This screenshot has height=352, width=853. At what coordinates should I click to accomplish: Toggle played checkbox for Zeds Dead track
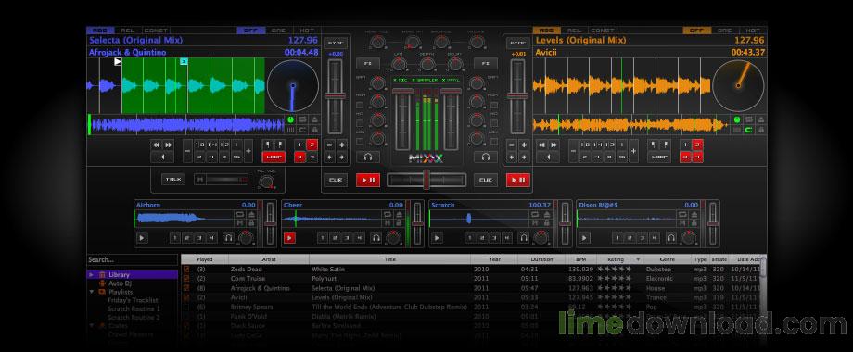click(x=186, y=270)
